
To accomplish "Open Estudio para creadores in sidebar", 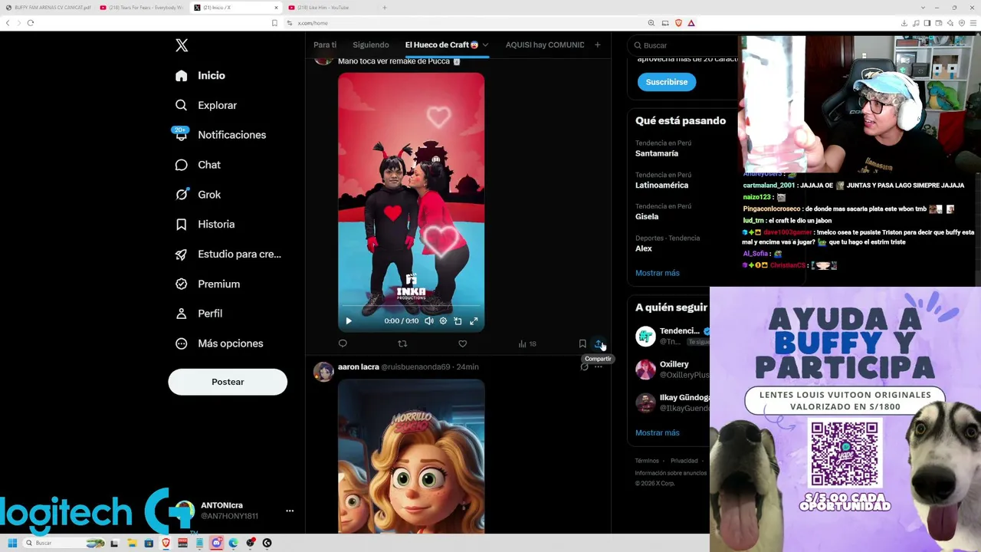I will [228, 254].
